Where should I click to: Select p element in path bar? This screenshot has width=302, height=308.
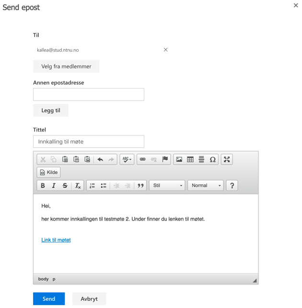(x=54, y=279)
